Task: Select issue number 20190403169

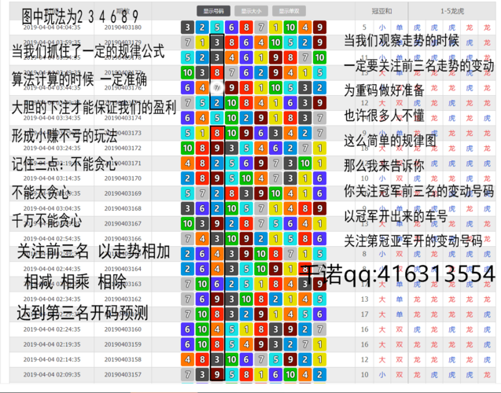Action: click(123, 193)
